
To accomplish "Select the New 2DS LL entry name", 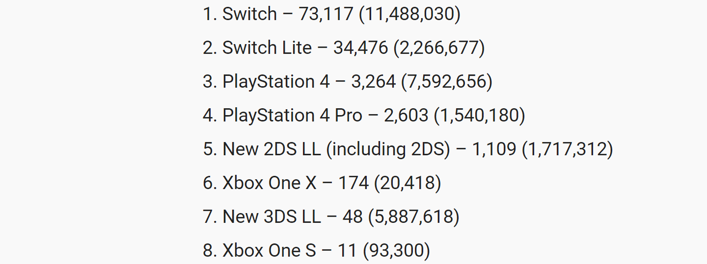I will [x=272, y=149].
